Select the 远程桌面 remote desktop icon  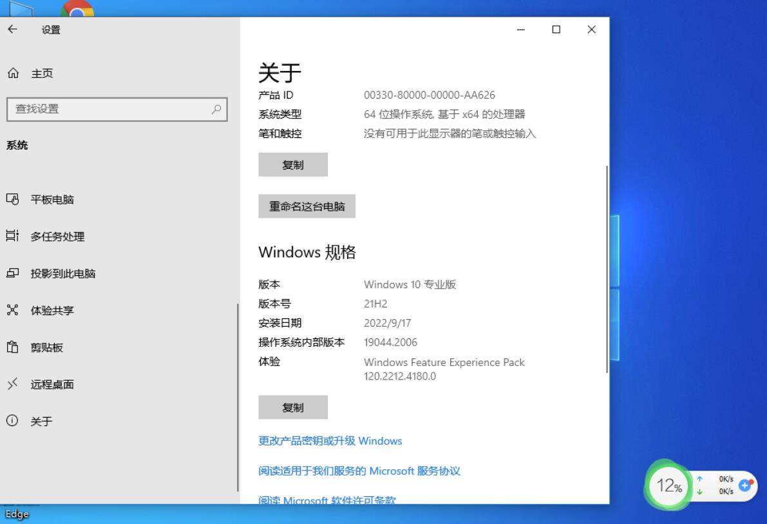(x=13, y=384)
